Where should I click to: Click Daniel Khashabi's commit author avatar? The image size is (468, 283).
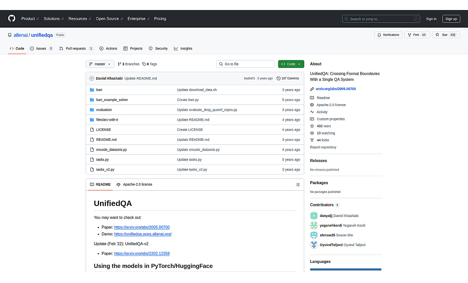(x=91, y=78)
